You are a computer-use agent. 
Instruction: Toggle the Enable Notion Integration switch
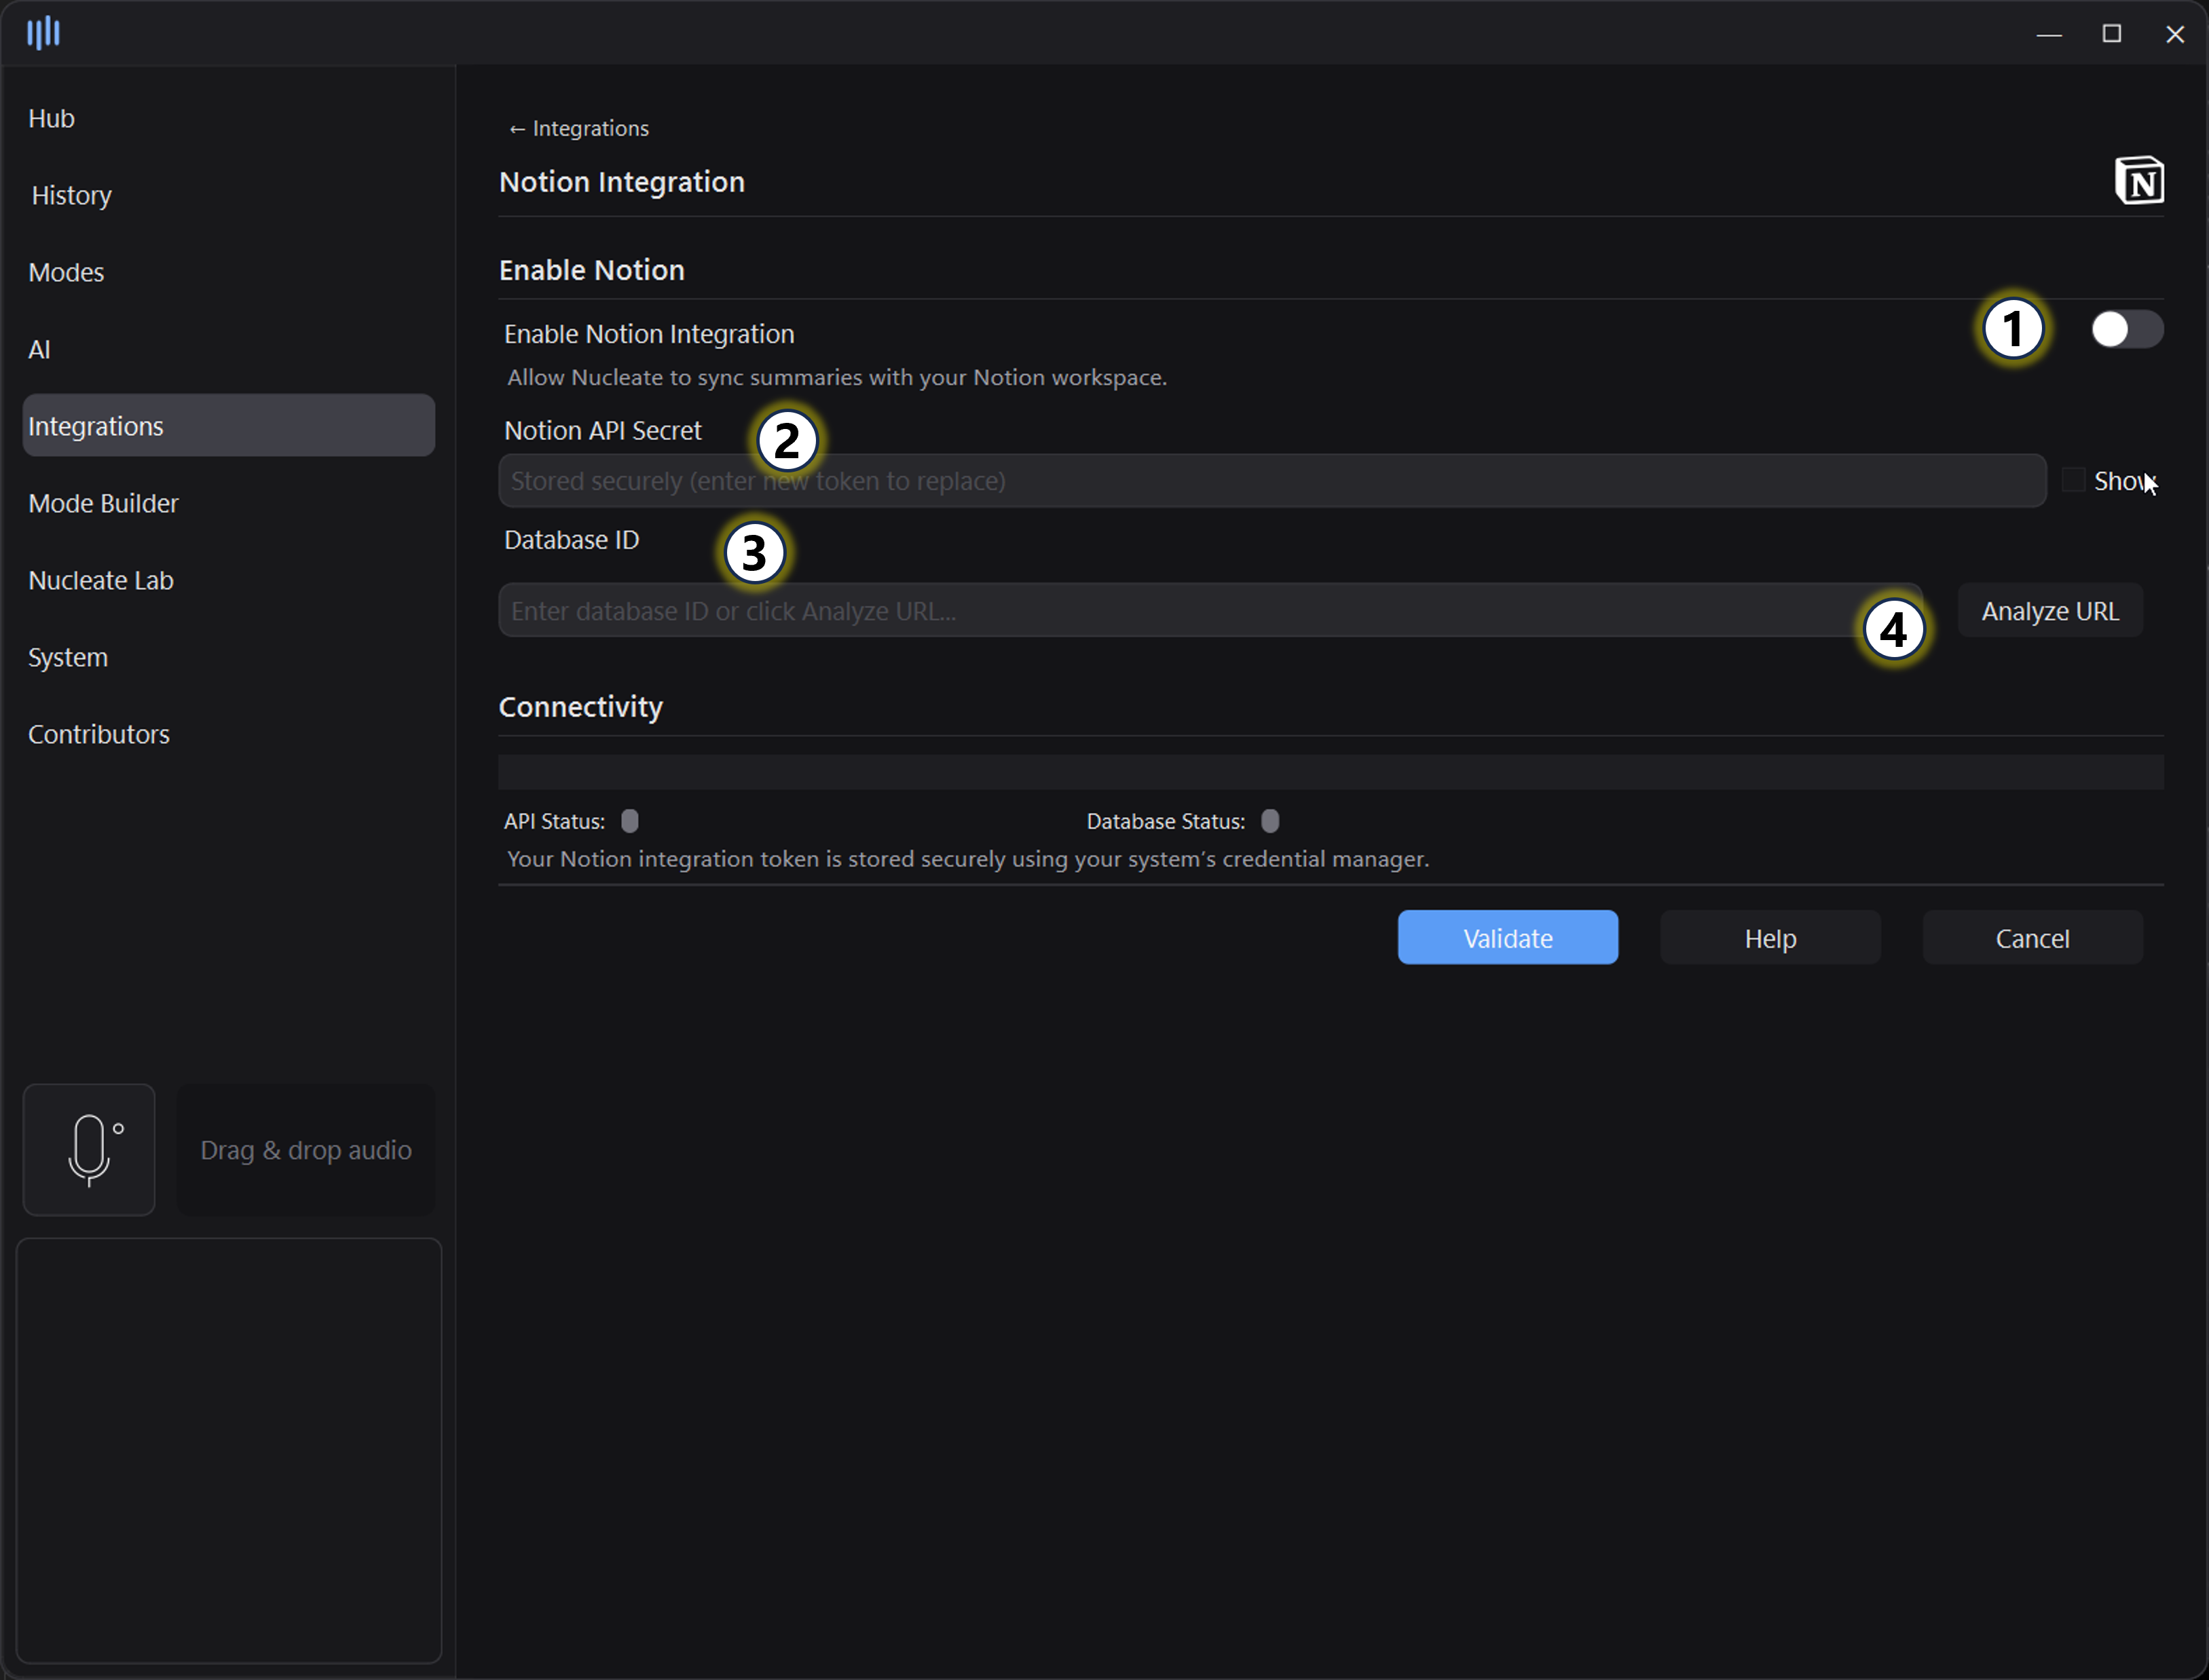pos(2127,330)
